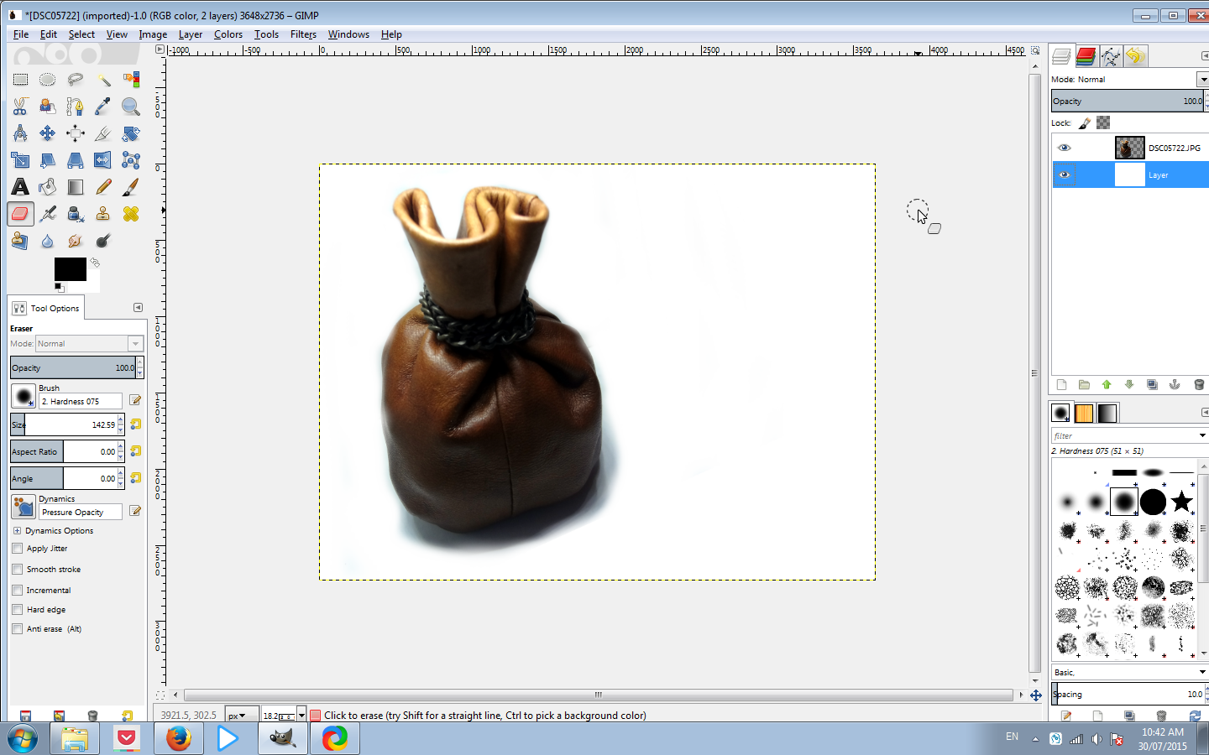Switch to the Undo History tab
Image resolution: width=1209 pixels, height=755 pixels.
pyautogui.click(x=1135, y=56)
